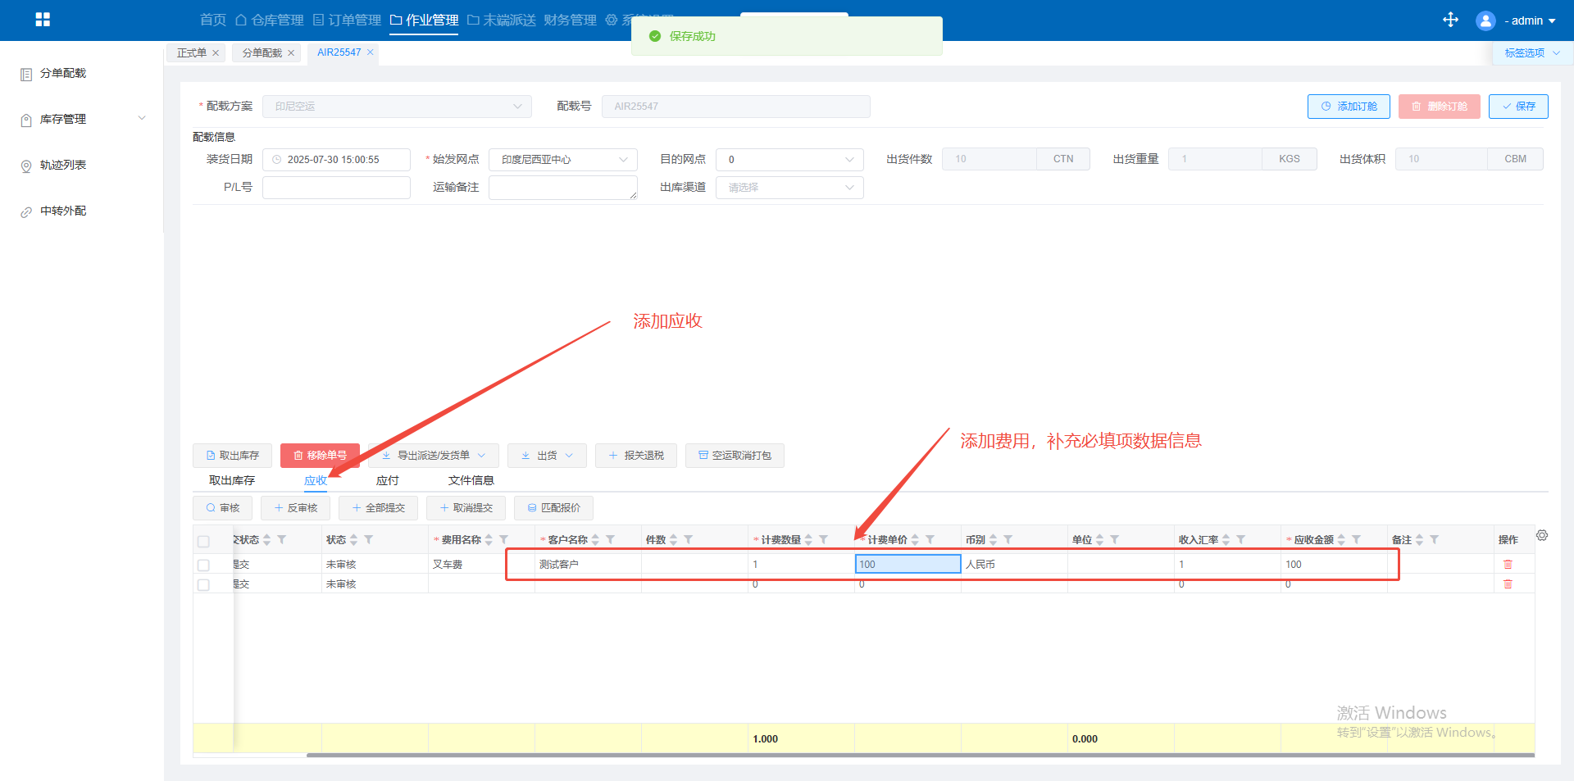This screenshot has height=781, width=1574.
Task: Click the 匹配报价 button
Action: tap(553, 508)
